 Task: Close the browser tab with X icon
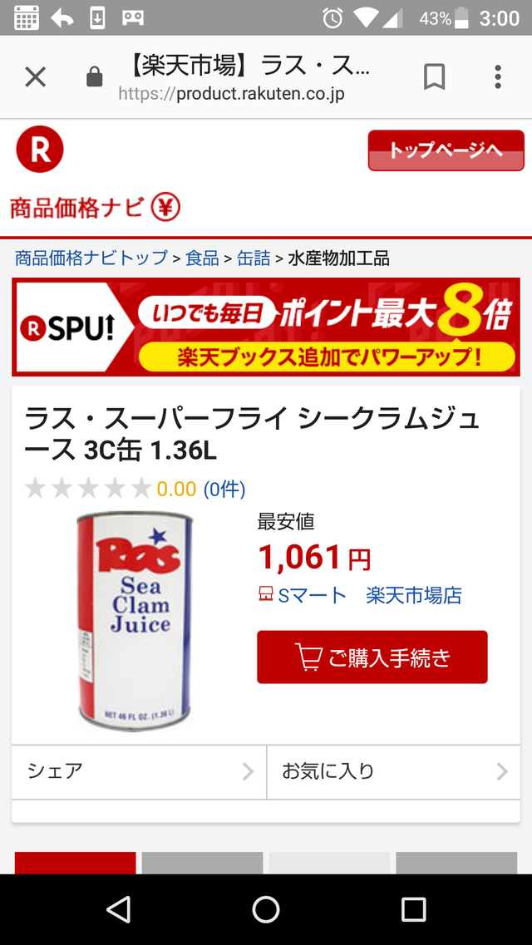click(x=35, y=77)
